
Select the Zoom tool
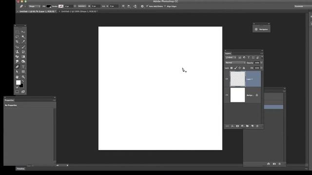pyautogui.click(x=23, y=77)
